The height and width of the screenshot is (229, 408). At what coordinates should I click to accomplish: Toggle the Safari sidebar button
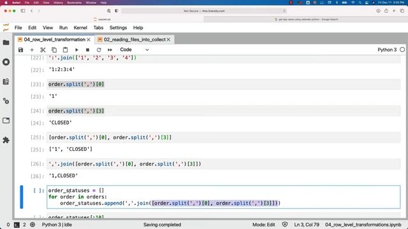pyautogui.click(x=23, y=11)
